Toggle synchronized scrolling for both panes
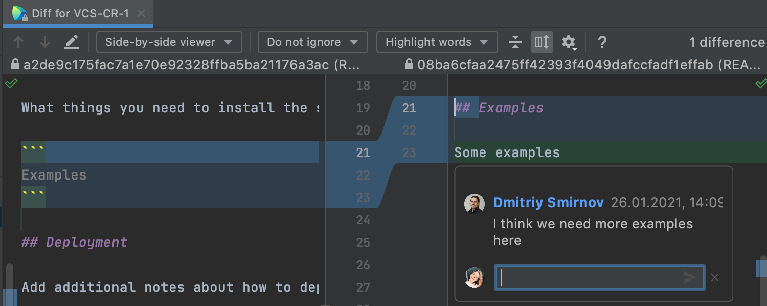Viewport: 767px width, 306px height. [542, 42]
